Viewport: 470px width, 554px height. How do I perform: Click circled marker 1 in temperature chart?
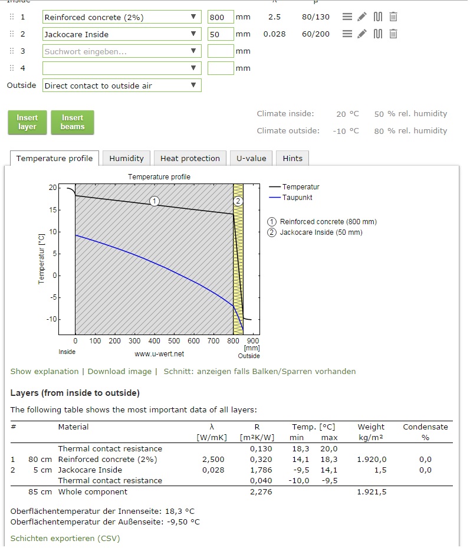click(155, 201)
